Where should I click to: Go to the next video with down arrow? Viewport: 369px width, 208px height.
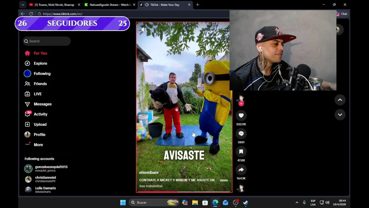point(340,115)
